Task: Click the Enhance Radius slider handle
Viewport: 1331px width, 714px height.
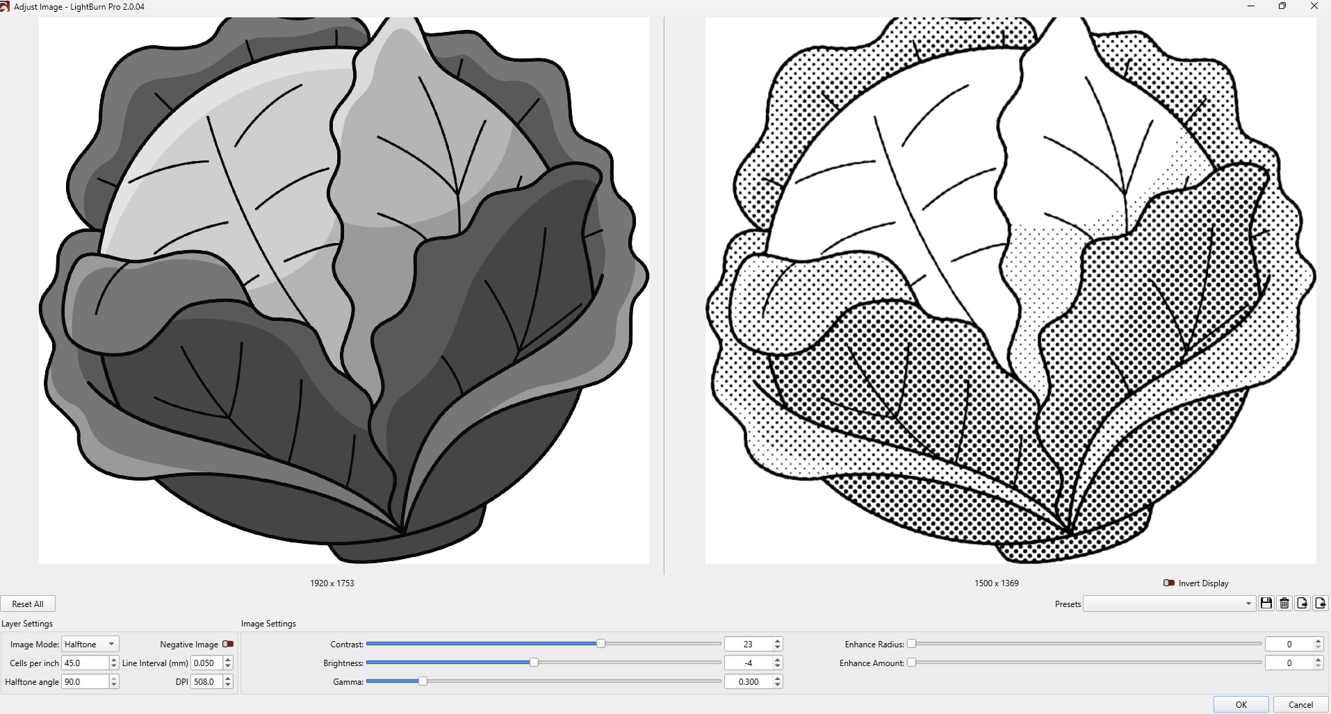Action: point(911,644)
